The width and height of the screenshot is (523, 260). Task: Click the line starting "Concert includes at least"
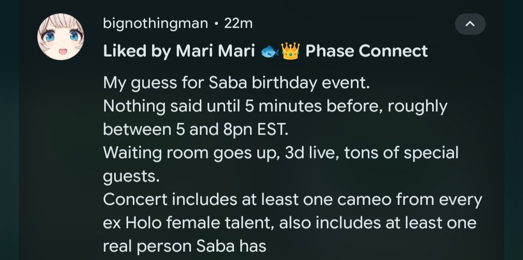293,200
